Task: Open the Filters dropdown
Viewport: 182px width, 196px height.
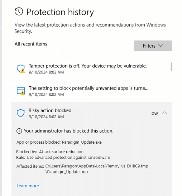Action: coord(153,46)
